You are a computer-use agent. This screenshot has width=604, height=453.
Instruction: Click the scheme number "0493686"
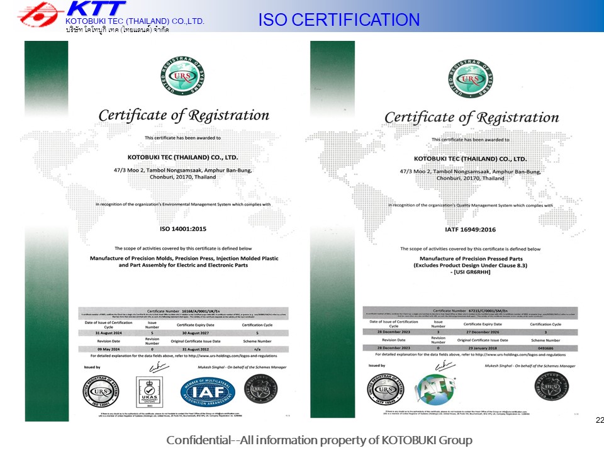[x=545, y=348]
